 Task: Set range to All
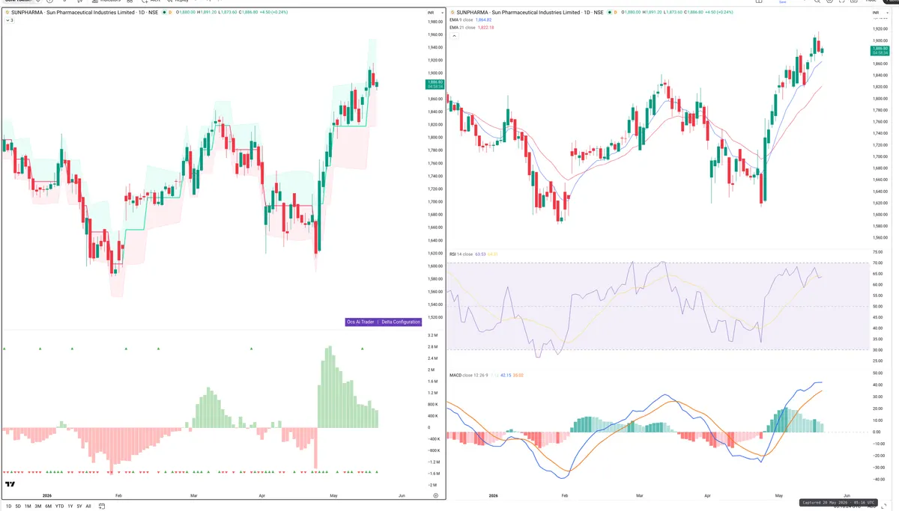(x=88, y=507)
